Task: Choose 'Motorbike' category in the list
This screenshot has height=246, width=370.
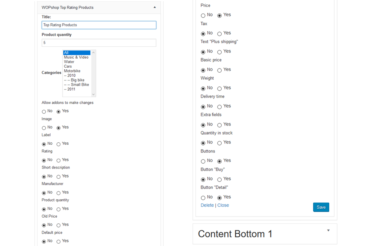Action: pos(72,71)
